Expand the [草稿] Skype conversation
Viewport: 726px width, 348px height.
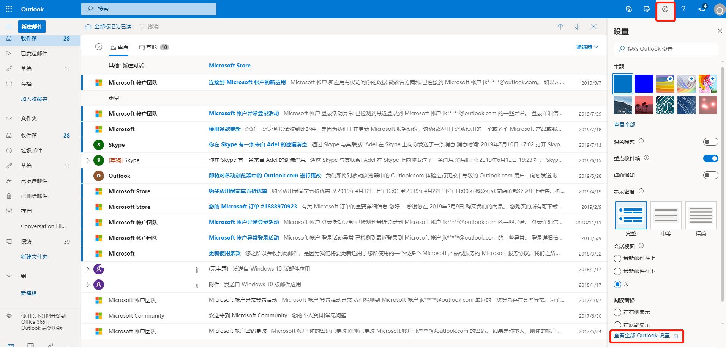(88, 160)
